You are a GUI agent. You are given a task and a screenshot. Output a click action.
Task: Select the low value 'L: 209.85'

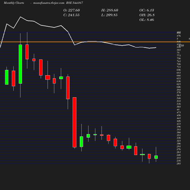[109, 15]
